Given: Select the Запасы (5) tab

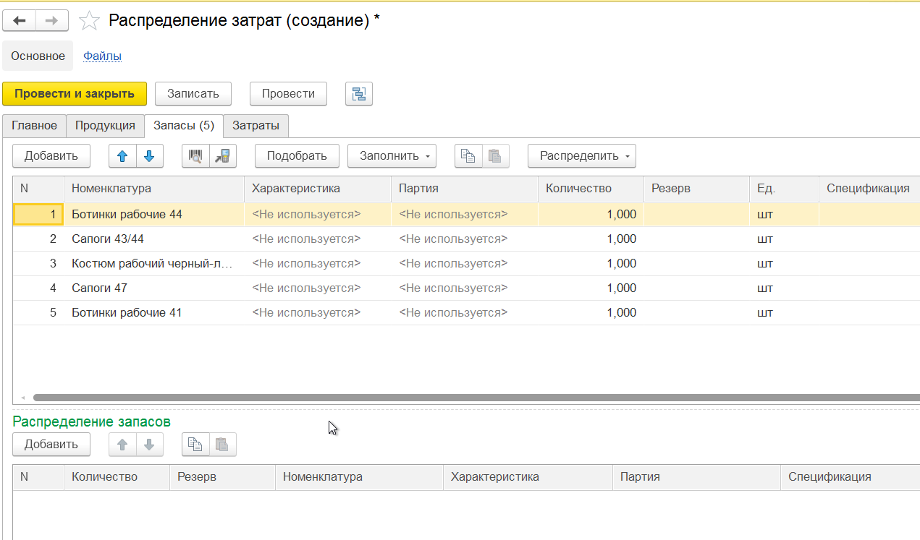Looking at the screenshot, I should pos(184,126).
